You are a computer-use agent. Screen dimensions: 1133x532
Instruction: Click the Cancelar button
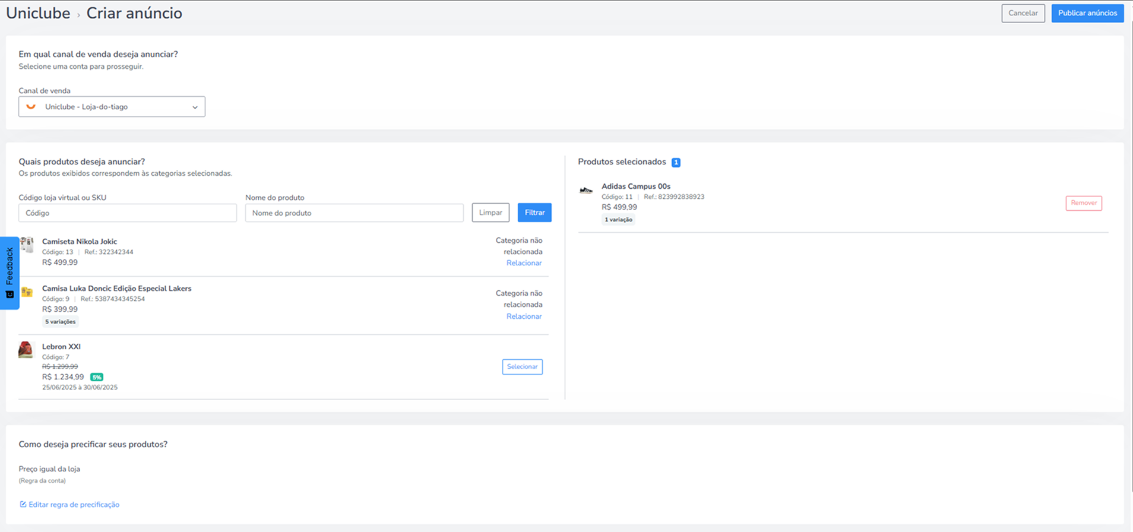coord(1023,13)
